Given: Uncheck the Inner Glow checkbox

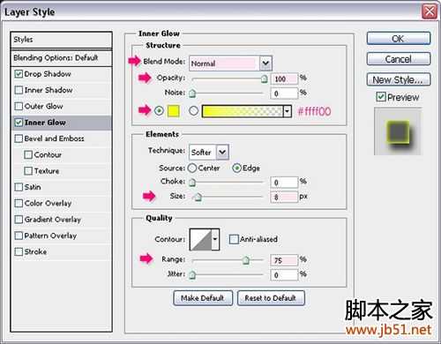Looking at the screenshot, I should coord(19,123).
